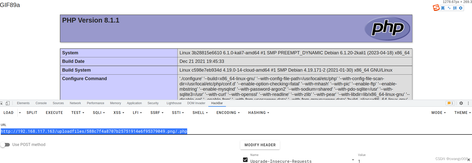Open the THEME dropdown menu
The image size is (472, 163).
pos(462,113)
